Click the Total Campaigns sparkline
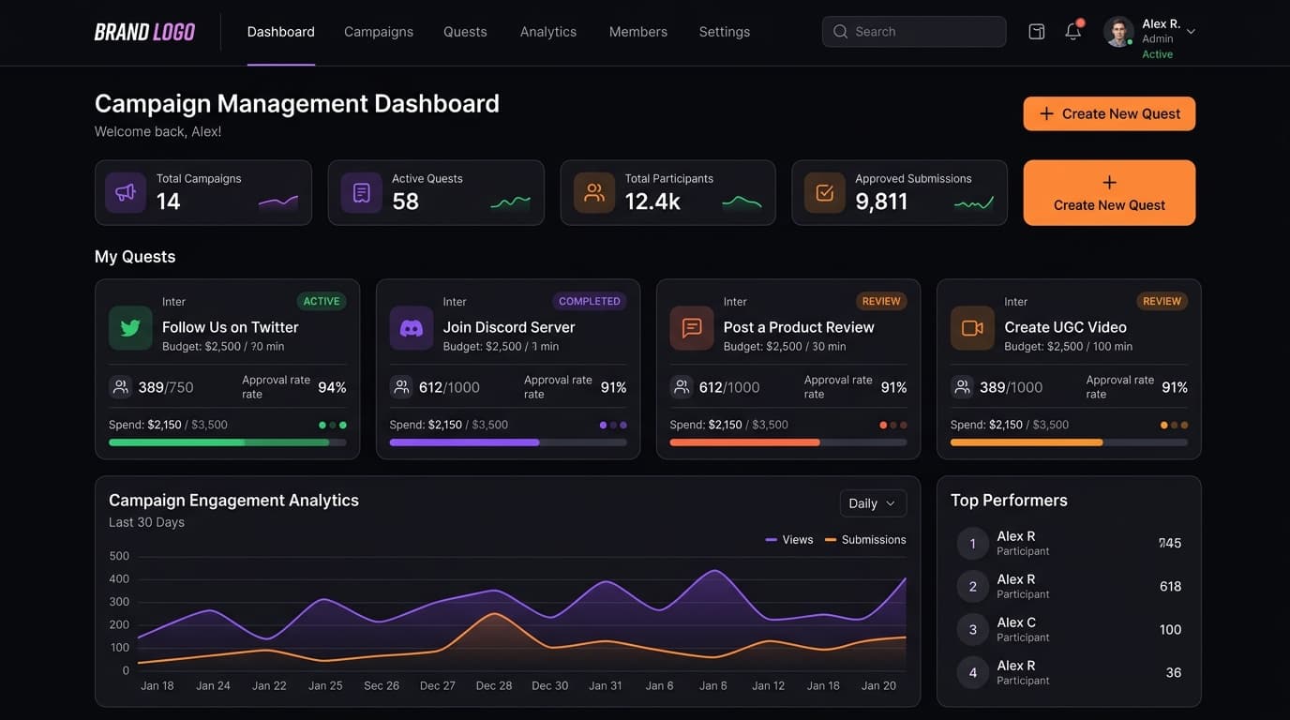 pos(278,202)
